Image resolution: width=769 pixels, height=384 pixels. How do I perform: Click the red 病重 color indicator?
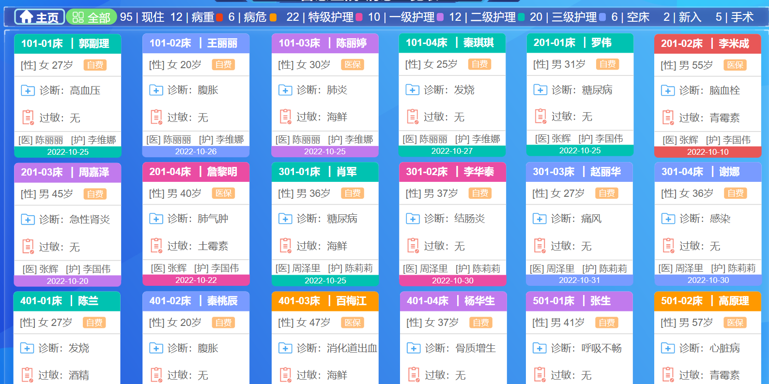(x=219, y=17)
